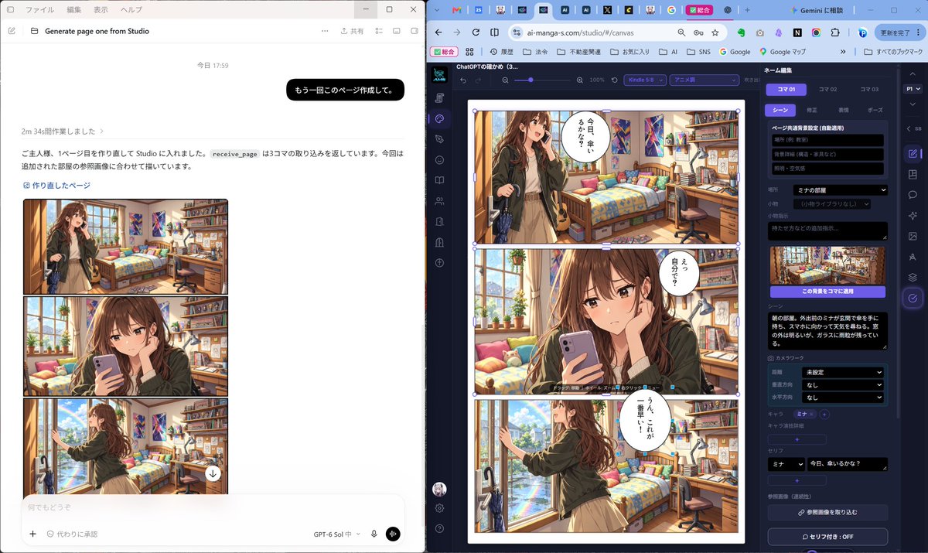Remove the ミナ character chip using its x
928x553 pixels.
pyautogui.click(x=811, y=415)
